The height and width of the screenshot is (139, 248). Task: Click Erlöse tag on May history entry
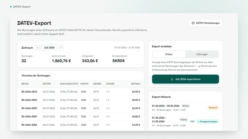(184, 120)
